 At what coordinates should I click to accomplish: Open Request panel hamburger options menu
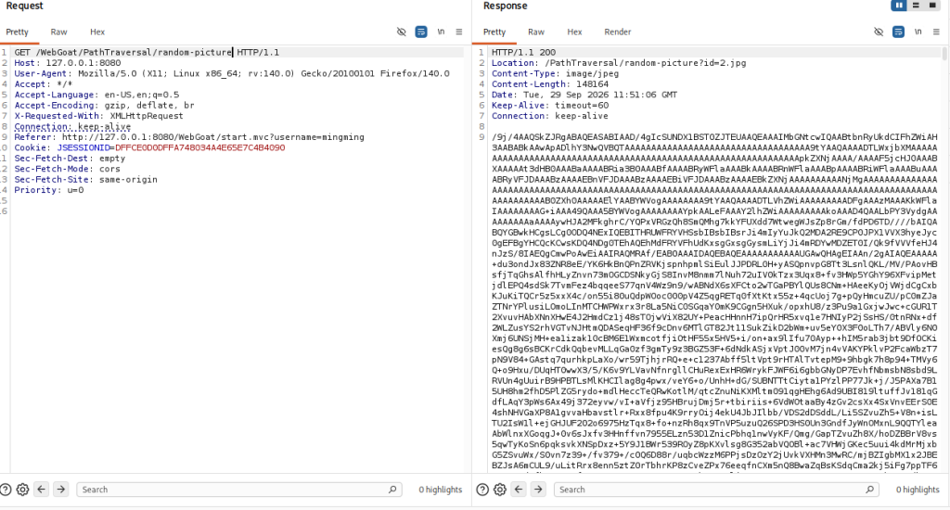click(459, 32)
